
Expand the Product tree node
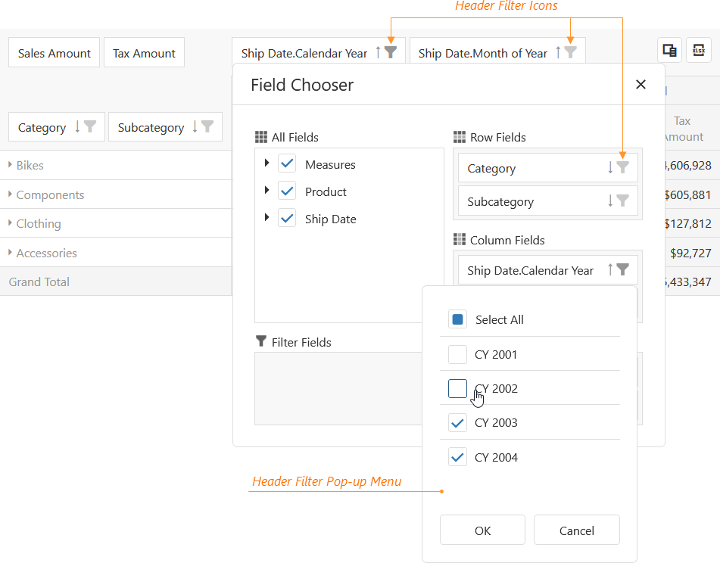point(266,191)
